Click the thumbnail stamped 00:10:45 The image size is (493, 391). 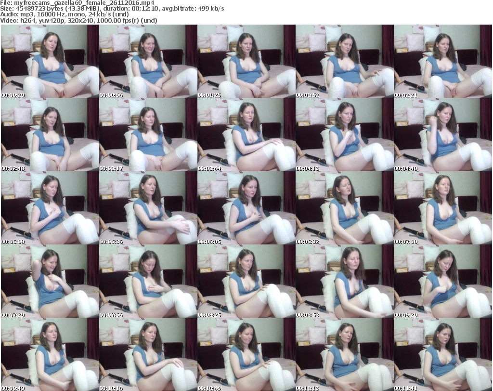point(246,354)
